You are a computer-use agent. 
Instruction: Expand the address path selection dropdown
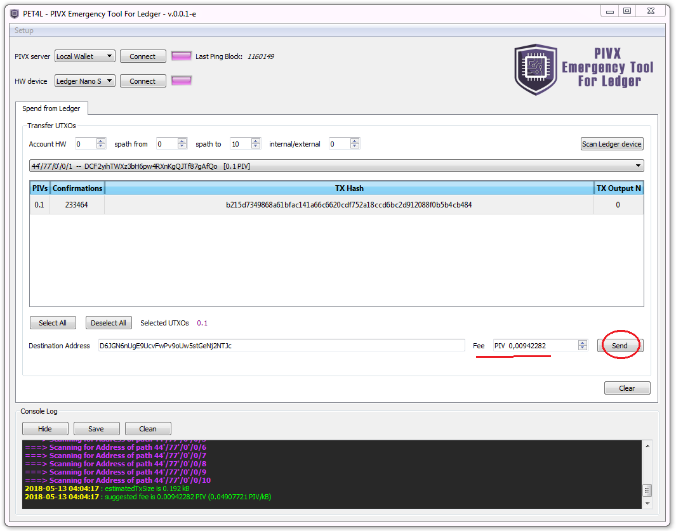click(x=336, y=166)
